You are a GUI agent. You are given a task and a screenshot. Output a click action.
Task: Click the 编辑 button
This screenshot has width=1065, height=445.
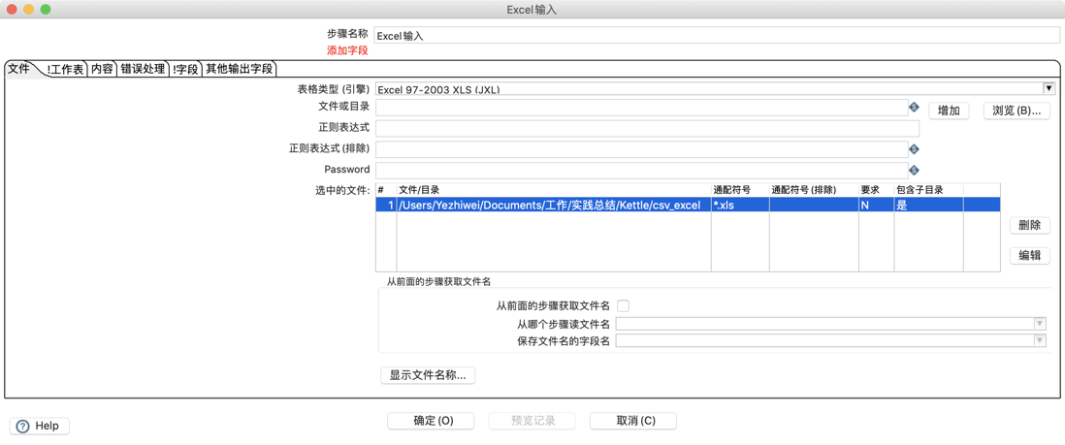pos(1030,256)
